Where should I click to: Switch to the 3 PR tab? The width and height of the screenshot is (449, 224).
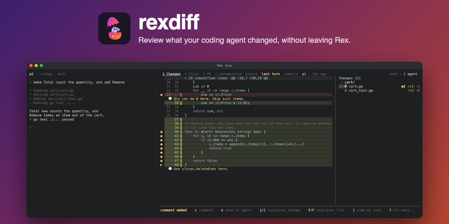[x=207, y=74]
